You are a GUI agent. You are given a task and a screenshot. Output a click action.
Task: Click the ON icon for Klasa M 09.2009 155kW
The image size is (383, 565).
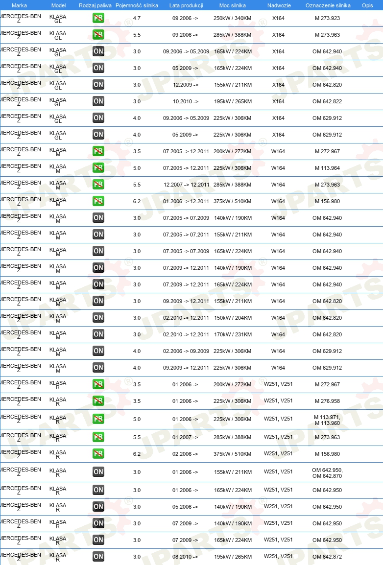point(98,301)
